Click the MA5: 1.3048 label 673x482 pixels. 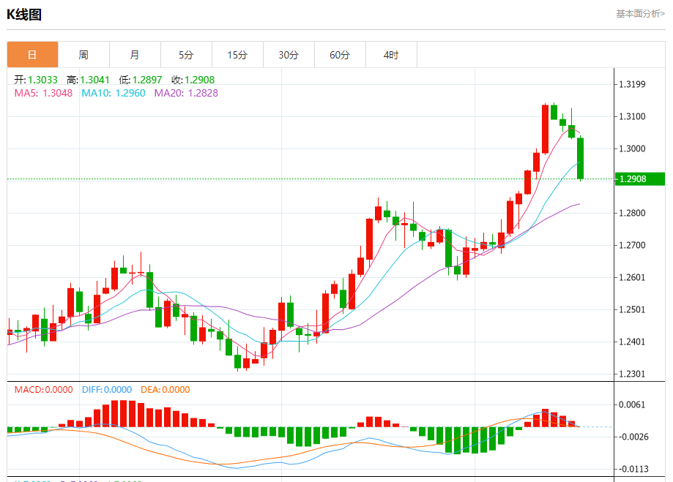tap(43, 93)
